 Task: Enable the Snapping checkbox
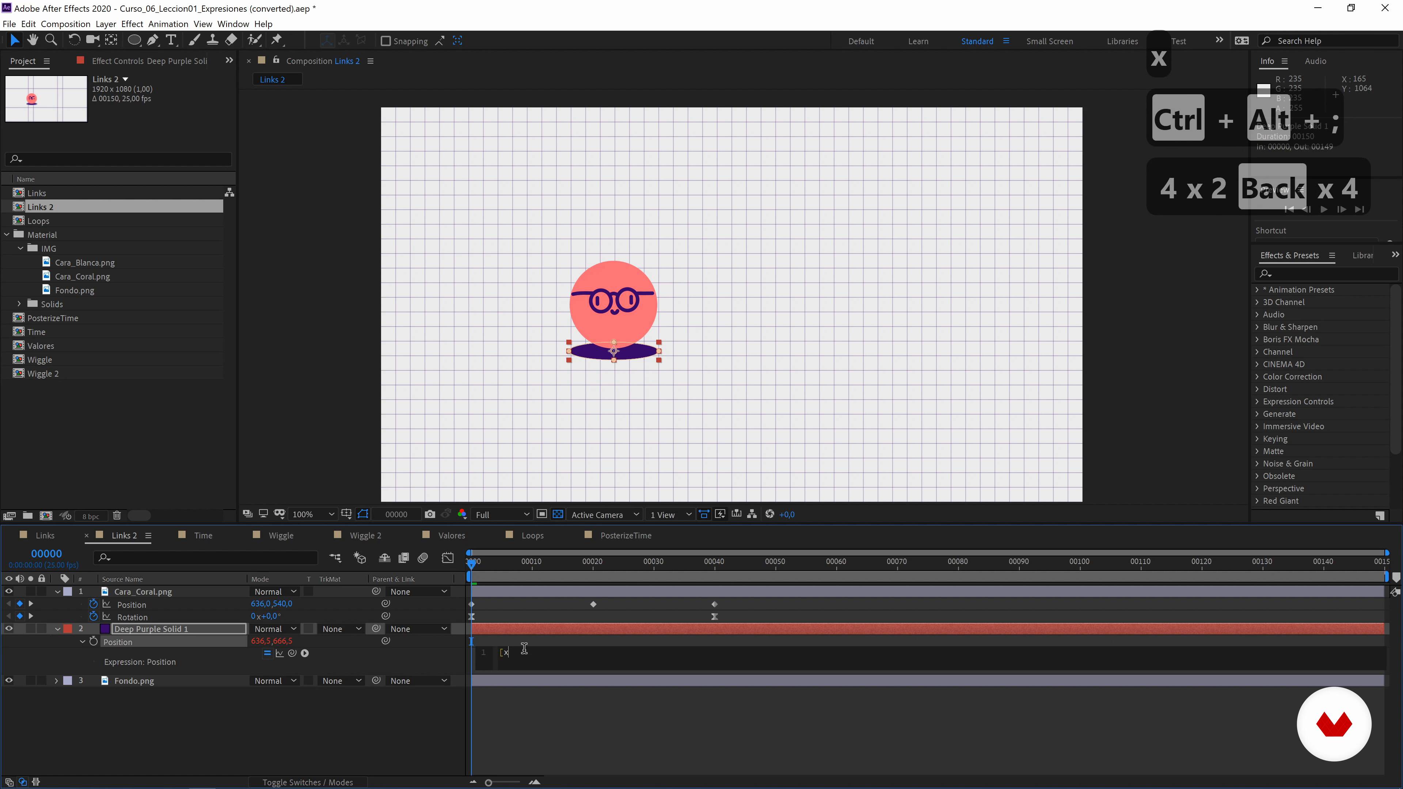(x=385, y=41)
